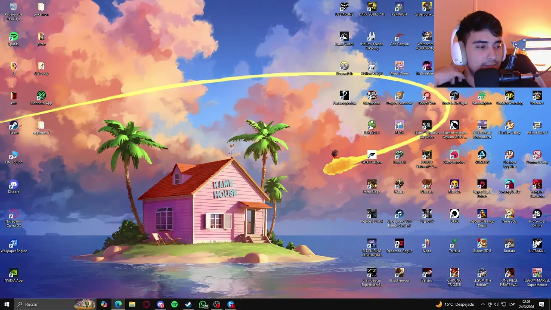Select the Navegador Opera GX desktop shortcut
The width and height of the screenshot is (551, 310).
[14, 218]
